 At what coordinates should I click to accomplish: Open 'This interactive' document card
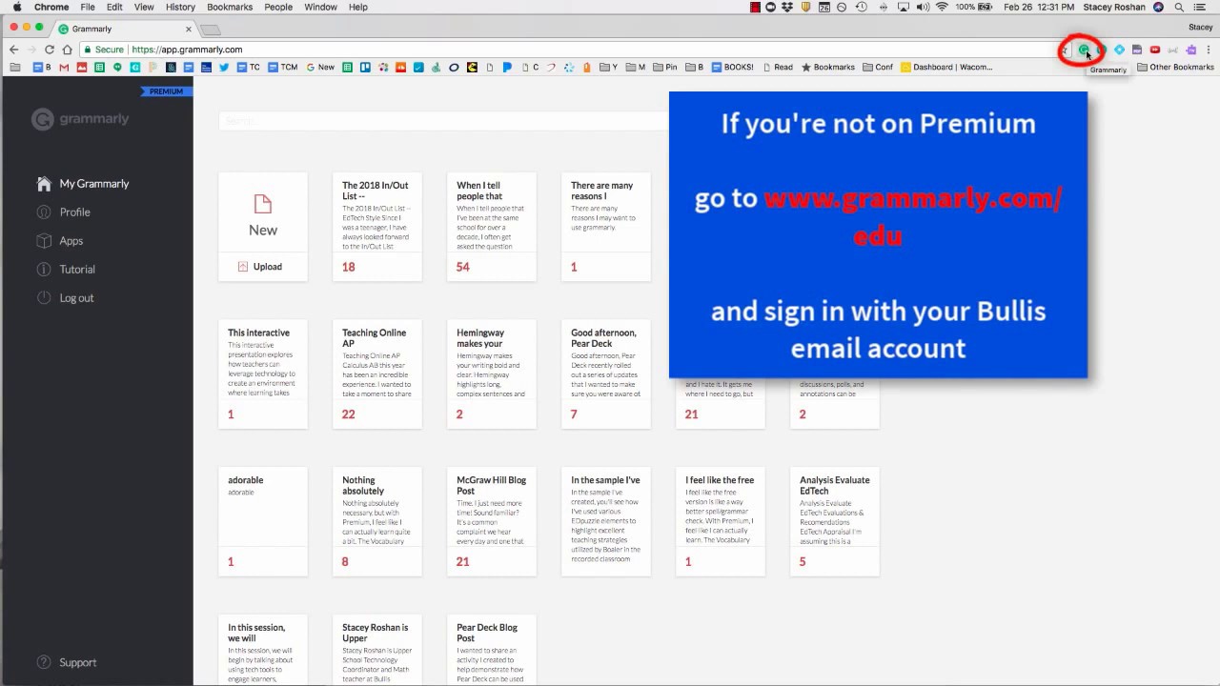(x=263, y=374)
